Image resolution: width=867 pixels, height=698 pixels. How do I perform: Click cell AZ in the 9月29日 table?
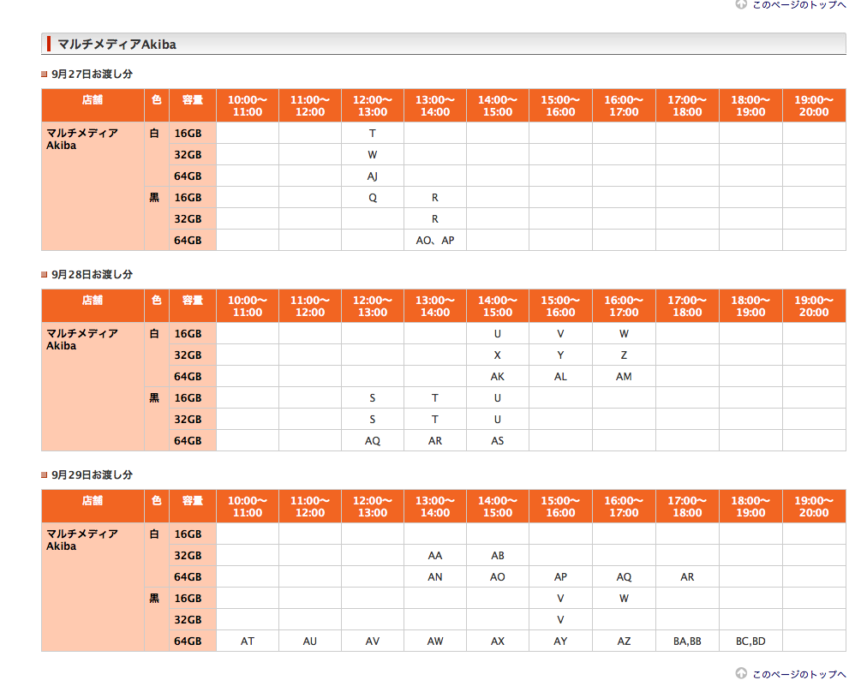click(625, 641)
